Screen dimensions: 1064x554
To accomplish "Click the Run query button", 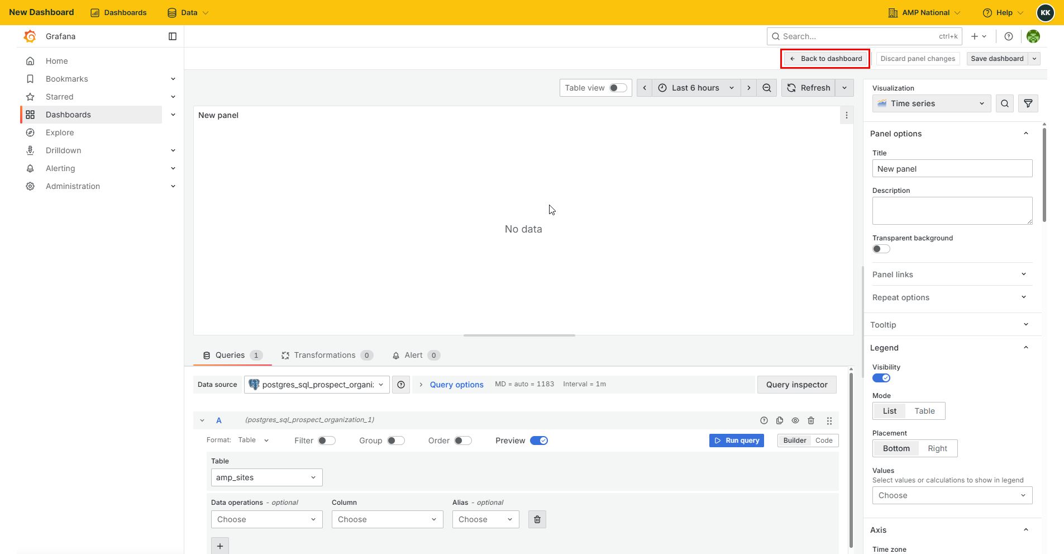I will point(737,441).
